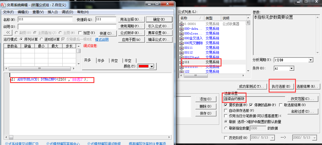Select the 主图 radio option

[60, 33]
